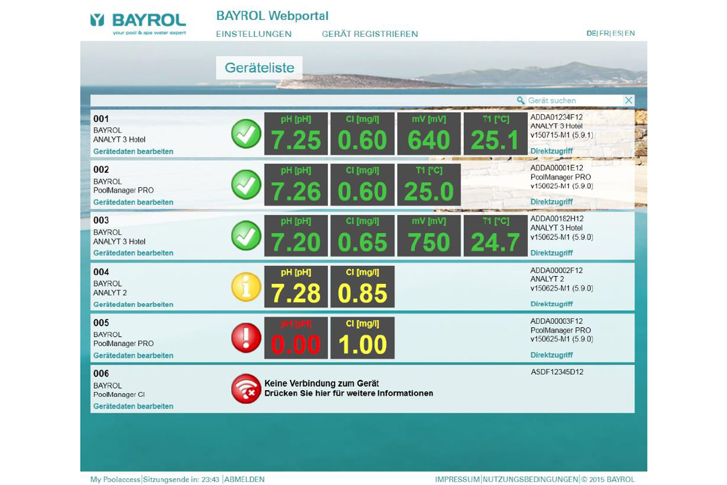This screenshot has width=727, height=485.
Task: Open Direktzugriff for ADDA00002F12
Action: [x=551, y=304]
